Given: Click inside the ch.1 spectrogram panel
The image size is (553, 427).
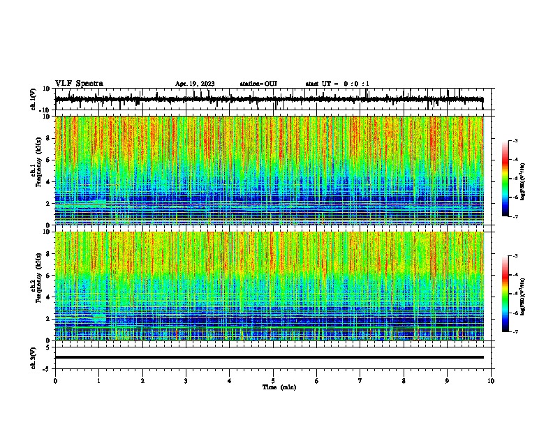Looking at the screenshot, I should coord(269,170).
